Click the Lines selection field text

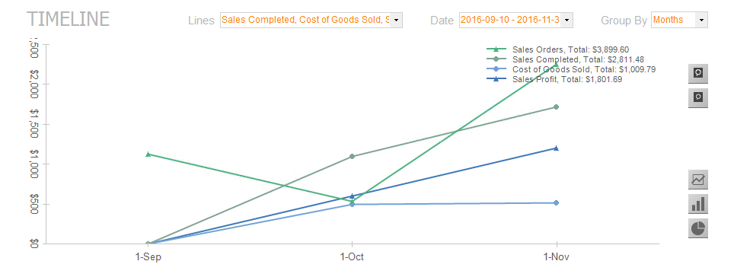(305, 20)
